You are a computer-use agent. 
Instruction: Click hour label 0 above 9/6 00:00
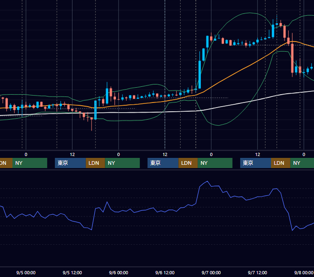coord(119,155)
